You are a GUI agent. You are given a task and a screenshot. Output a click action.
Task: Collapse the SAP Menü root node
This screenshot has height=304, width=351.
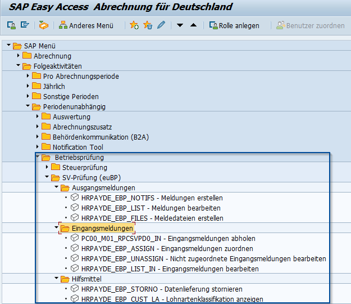pyautogui.click(x=9, y=46)
